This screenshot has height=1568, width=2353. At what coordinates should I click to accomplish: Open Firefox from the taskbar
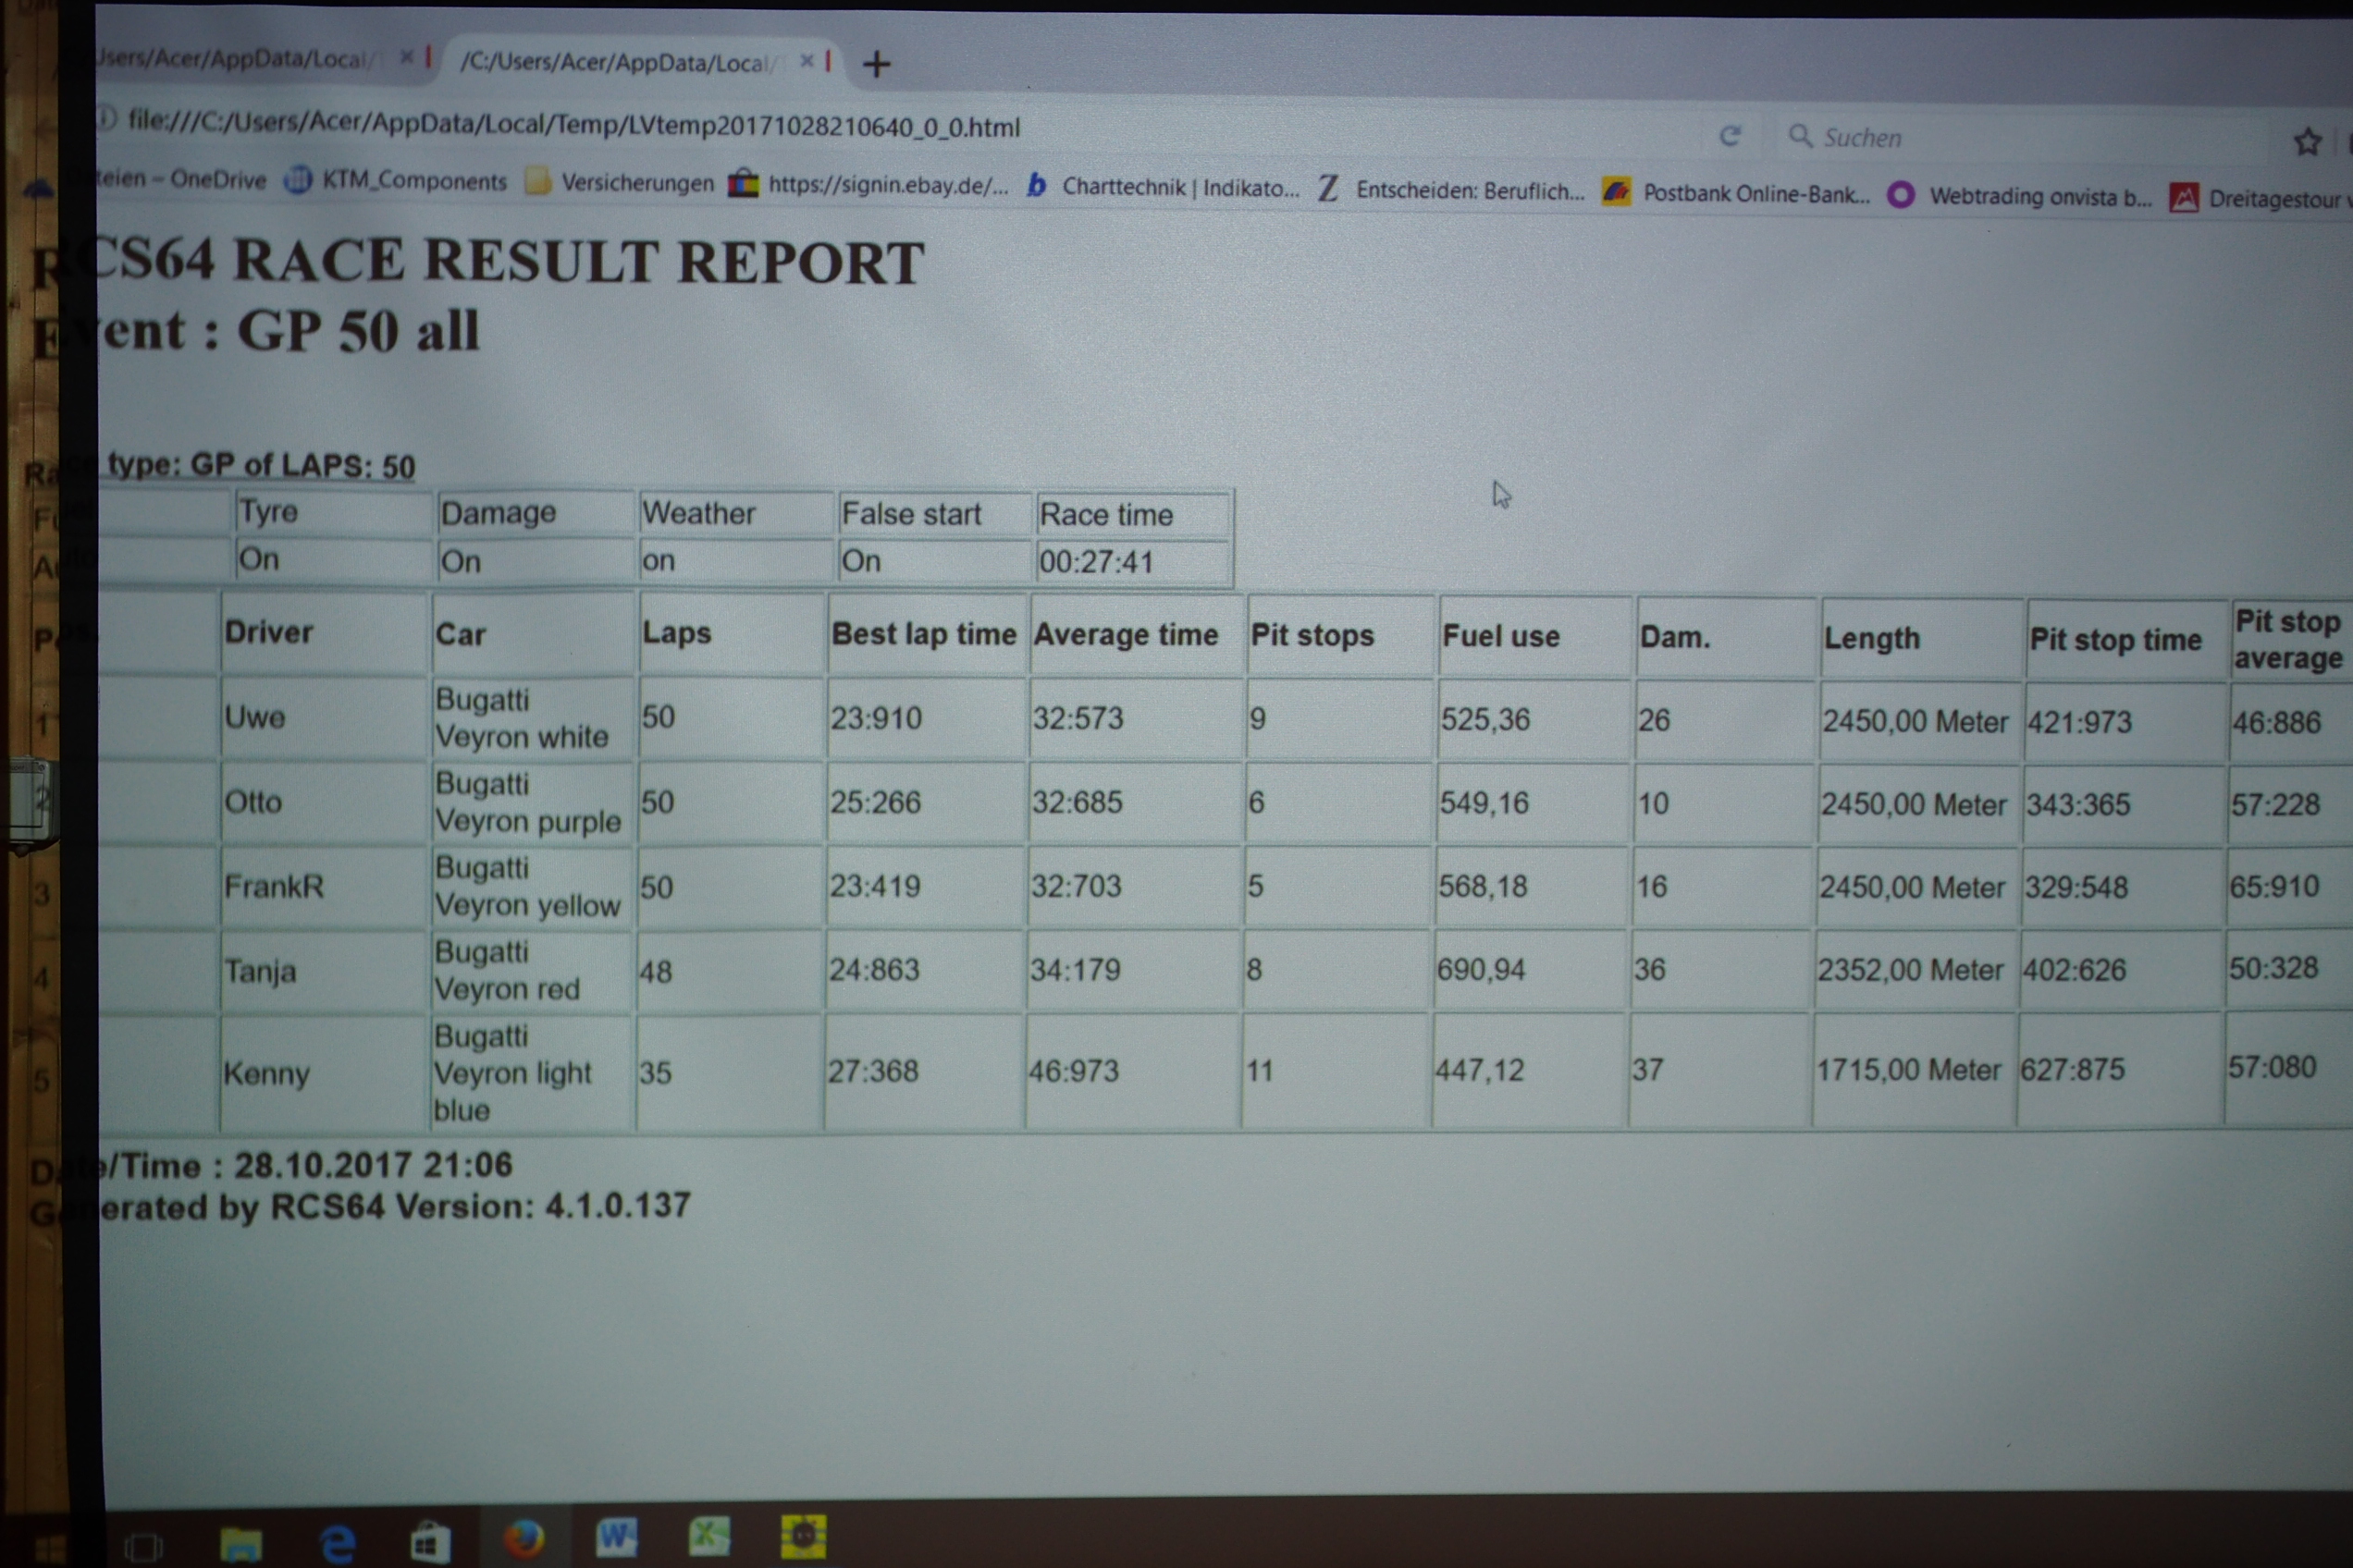(524, 1539)
